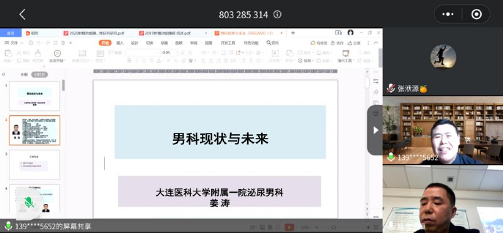Switch to the 首页 tab in WPS
The width and height of the screenshot is (503, 233).
(x=11, y=33)
